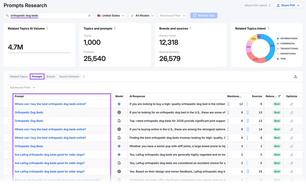
Task: Open first 'Where can I buy the best' prompt
Action: [50, 104]
